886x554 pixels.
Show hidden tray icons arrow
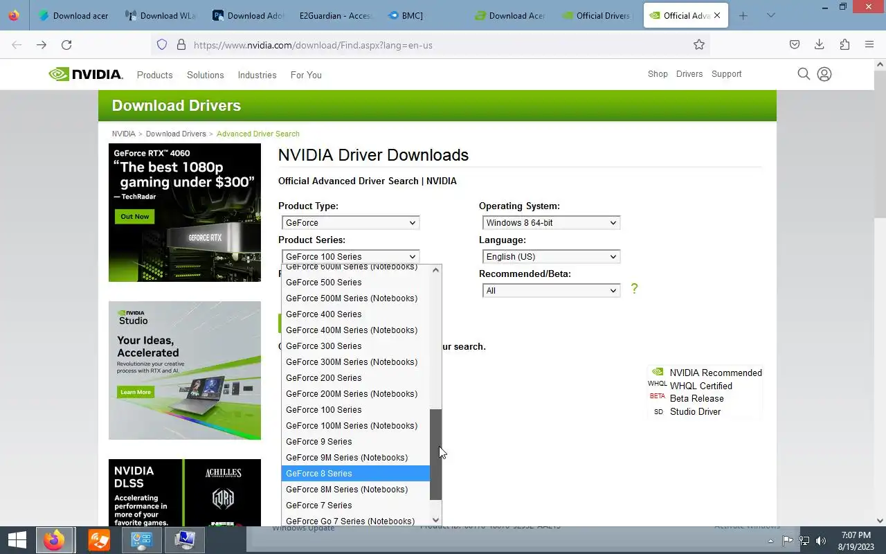[x=771, y=541]
